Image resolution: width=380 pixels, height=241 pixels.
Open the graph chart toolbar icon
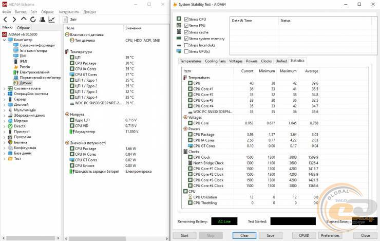52,20
